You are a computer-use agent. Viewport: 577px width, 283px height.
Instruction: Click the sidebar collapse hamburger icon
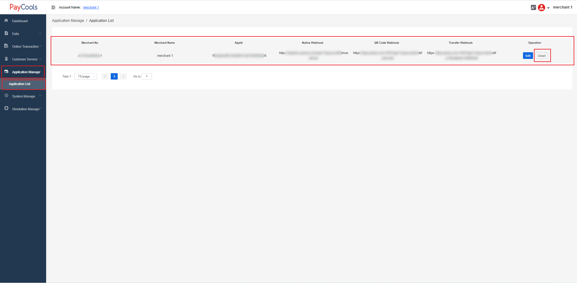(x=53, y=7)
